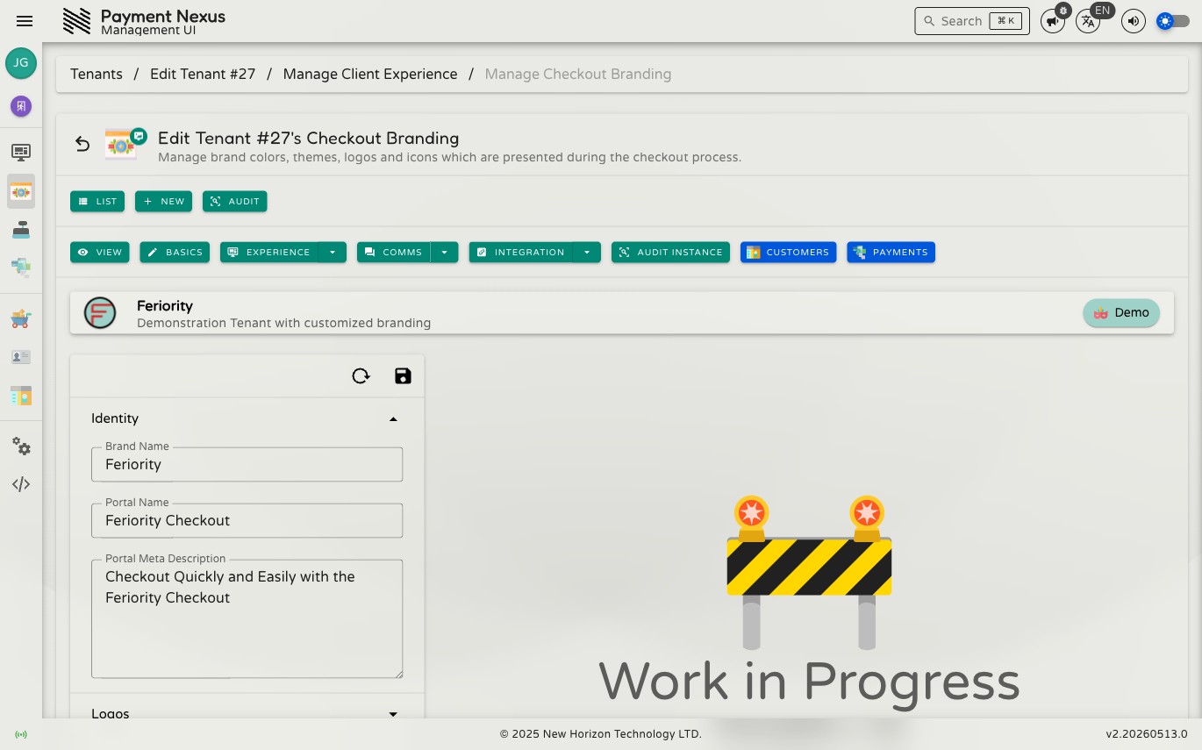Click the COMMS button
1202x750 pixels.
393,253
